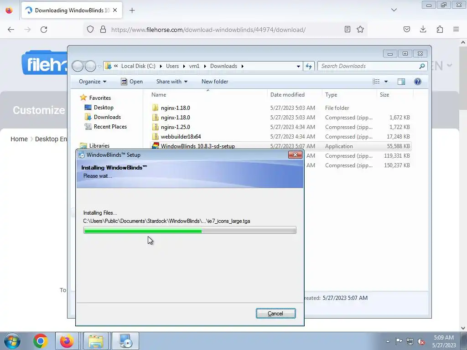467x350 pixels.
Task: Open a new Firefox tab
Action: (132, 10)
